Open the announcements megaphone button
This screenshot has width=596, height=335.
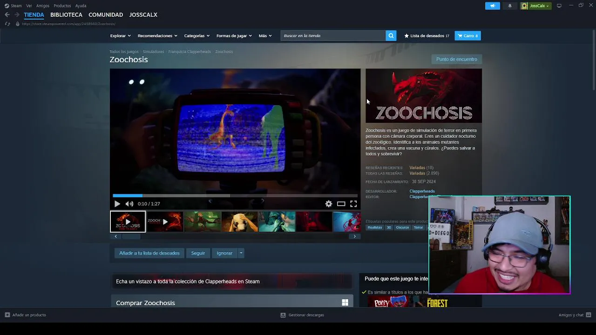(493, 6)
